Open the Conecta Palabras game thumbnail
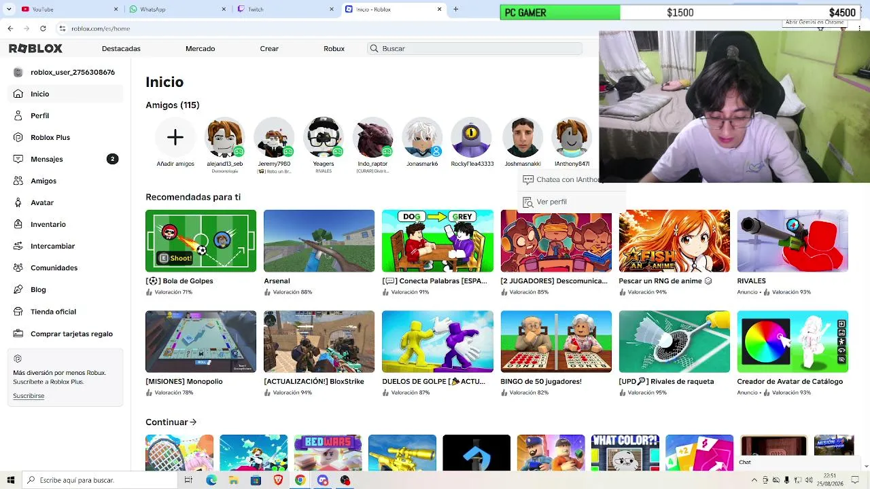This screenshot has width=870, height=489. 438,241
